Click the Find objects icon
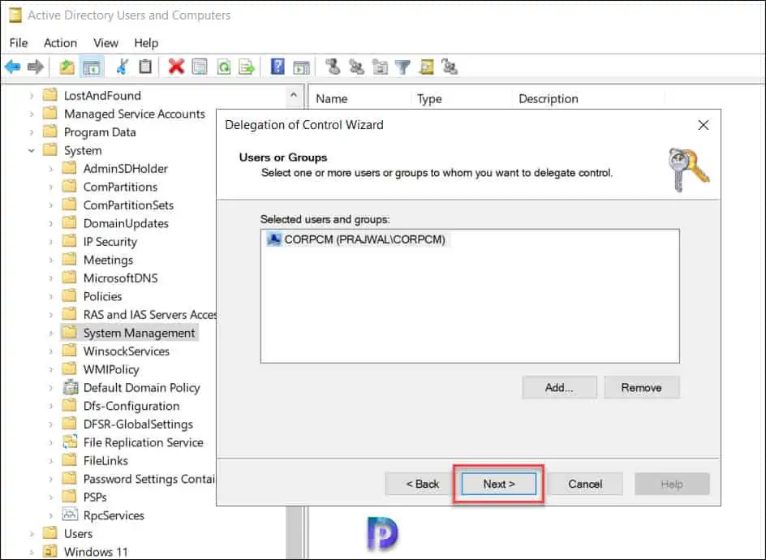Image resolution: width=766 pixels, height=560 pixels. pos(426,67)
